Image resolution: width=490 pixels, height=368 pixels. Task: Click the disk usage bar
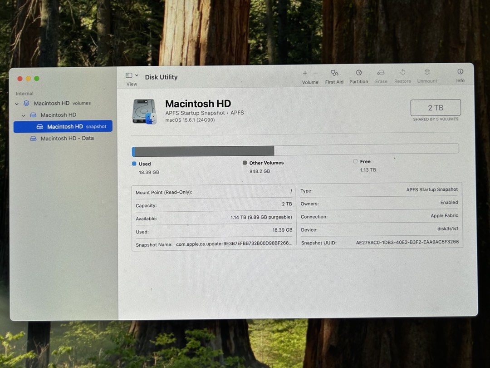pos(295,150)
